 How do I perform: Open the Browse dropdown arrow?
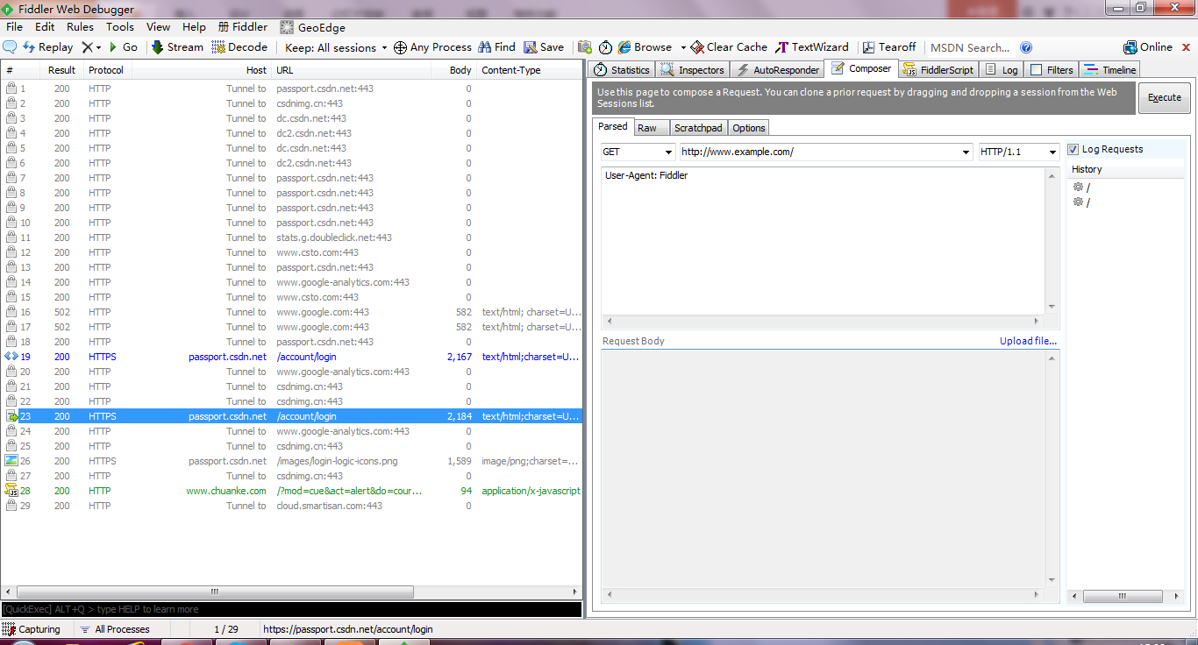[683, 47]
